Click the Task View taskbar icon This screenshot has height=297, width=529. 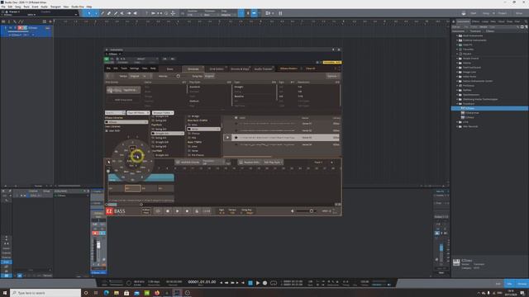pos(96,293)
